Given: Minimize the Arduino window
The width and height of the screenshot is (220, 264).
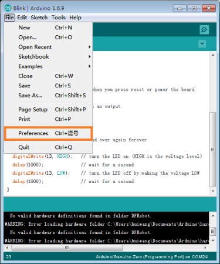Looking at the screenshot, I should click(180, 8).
